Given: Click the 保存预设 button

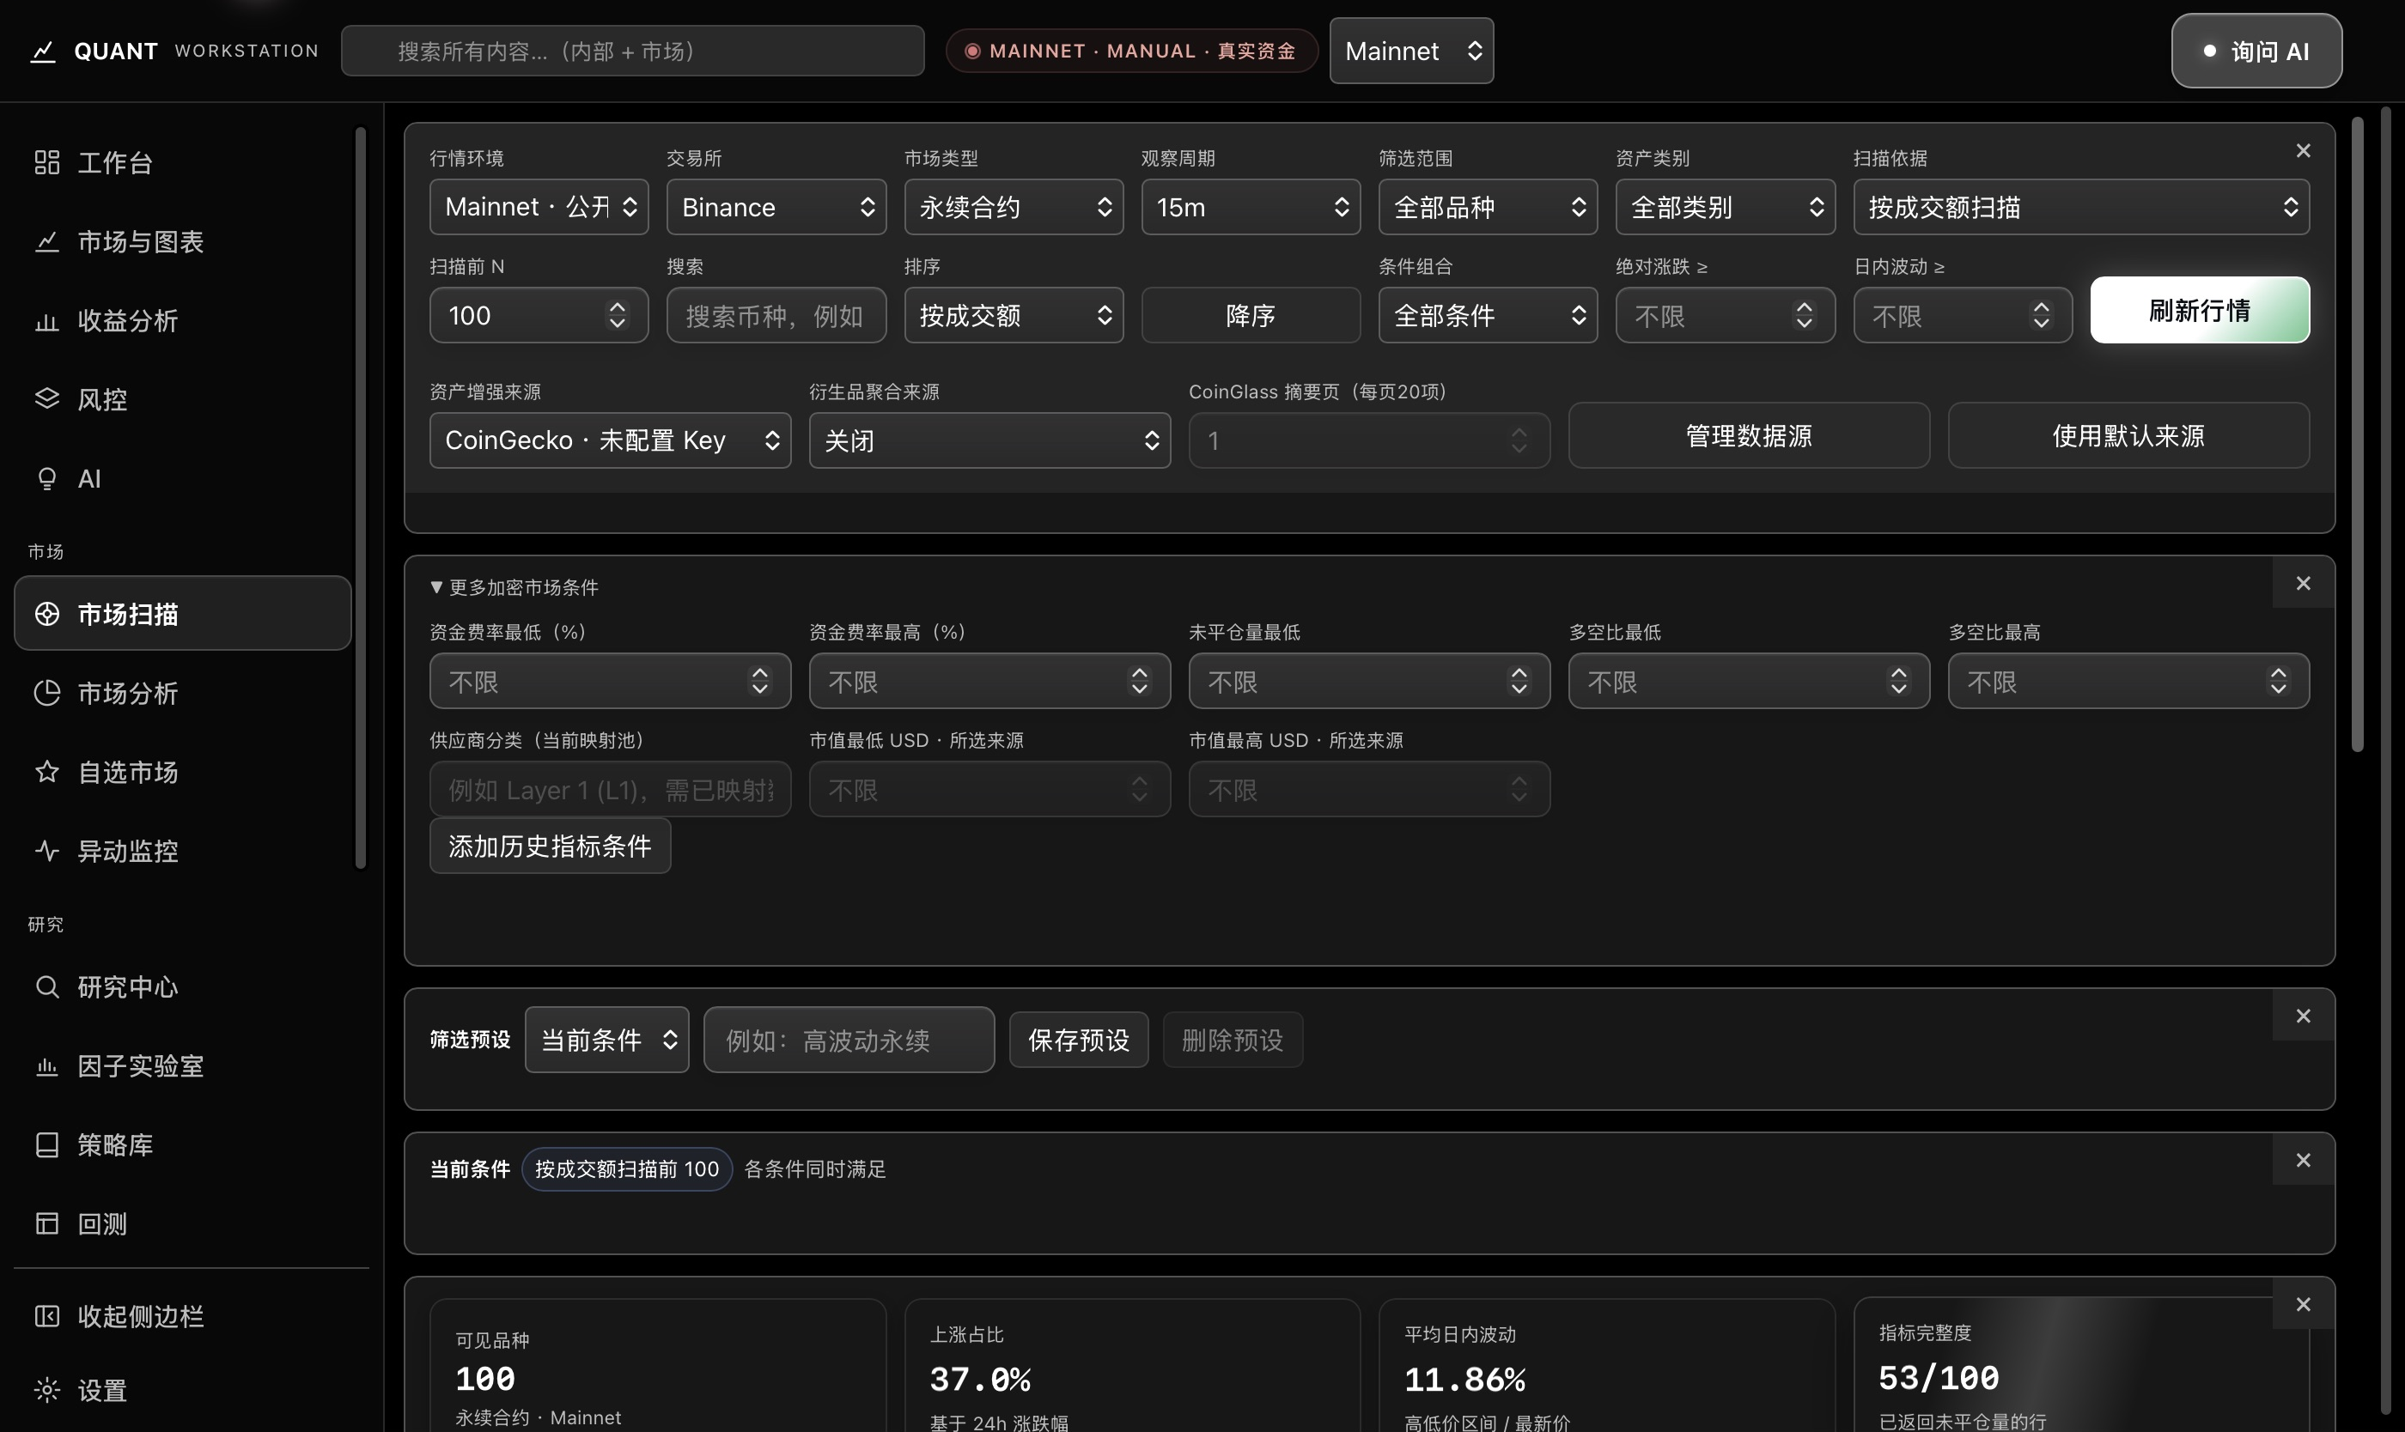Looking at the screenshot, I should 1079,1040.
